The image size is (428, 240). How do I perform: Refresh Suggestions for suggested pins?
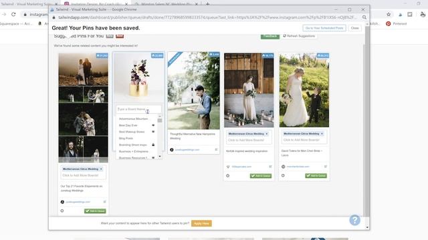pos(299,36)
